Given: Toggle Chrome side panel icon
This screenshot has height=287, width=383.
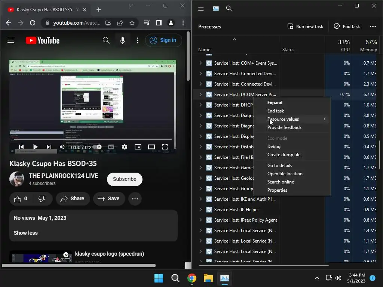Looking at the screenshot, I should tap(159, 23).
